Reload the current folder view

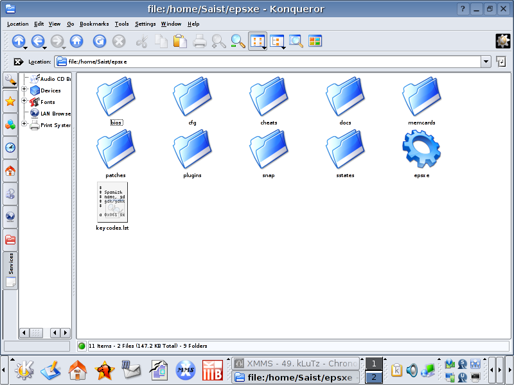99,41
